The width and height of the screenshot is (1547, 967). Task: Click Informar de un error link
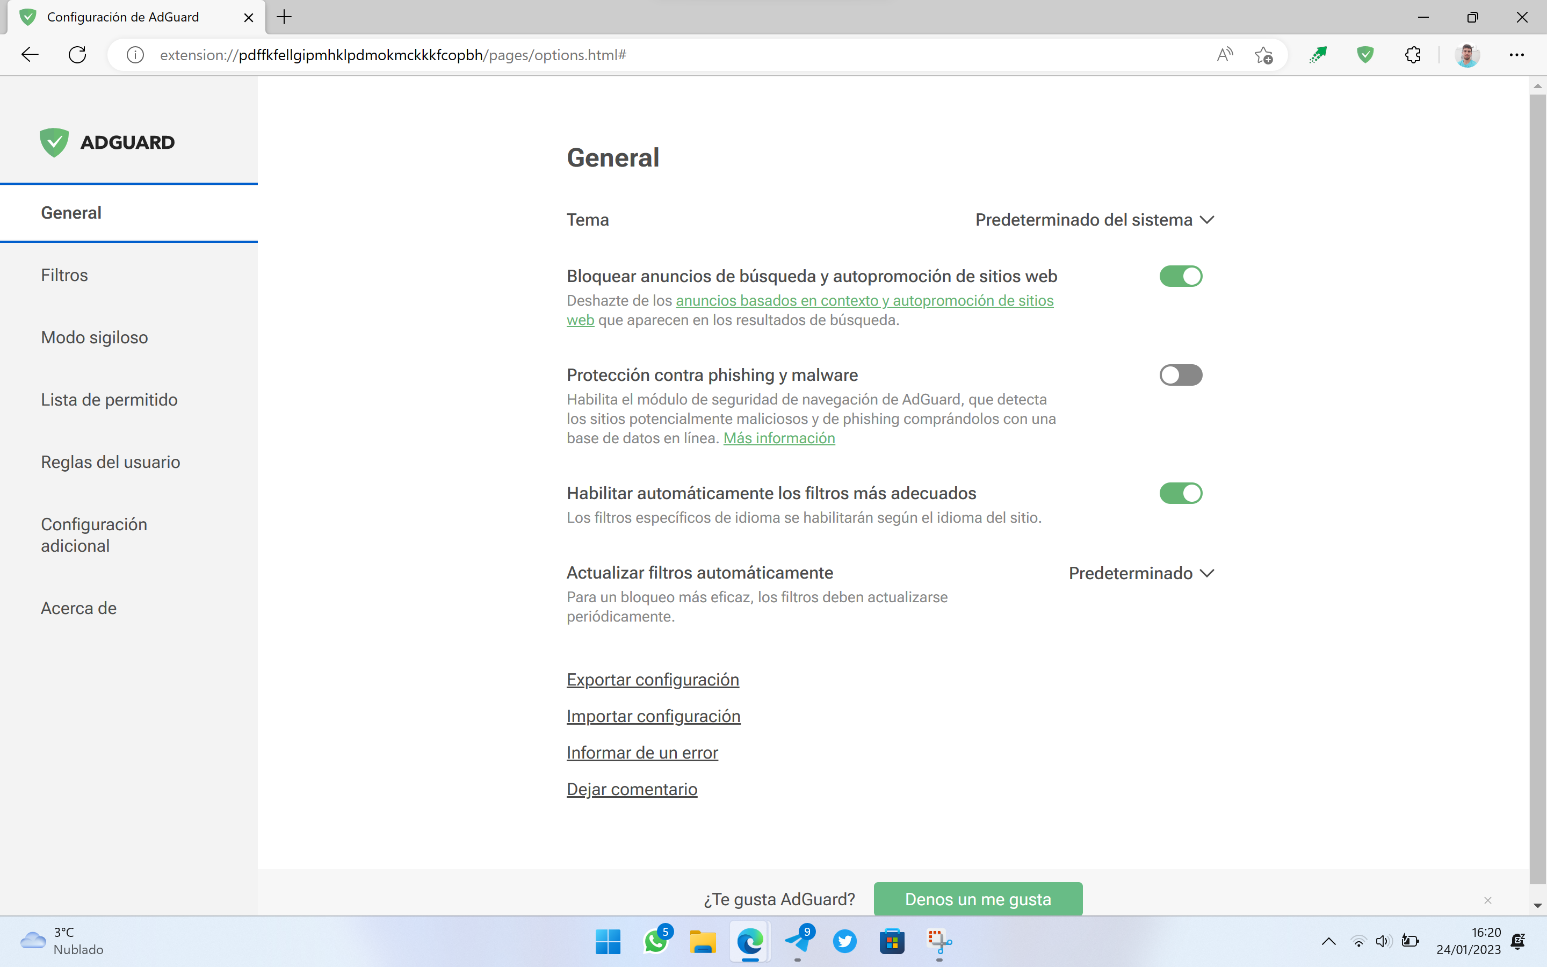click(642, 753)
